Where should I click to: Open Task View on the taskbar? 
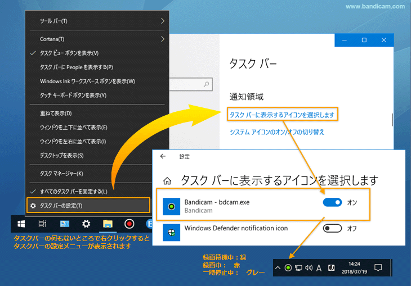point(42,224)
